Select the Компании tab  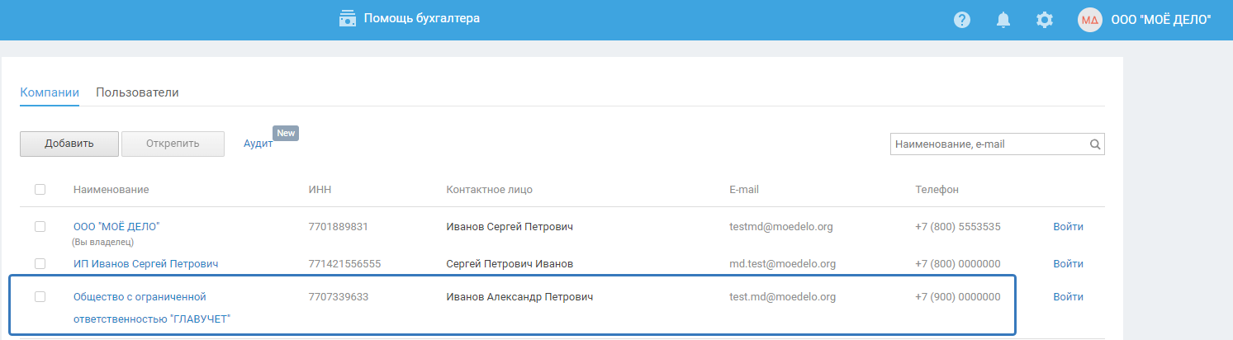click(x=50, y=92)
